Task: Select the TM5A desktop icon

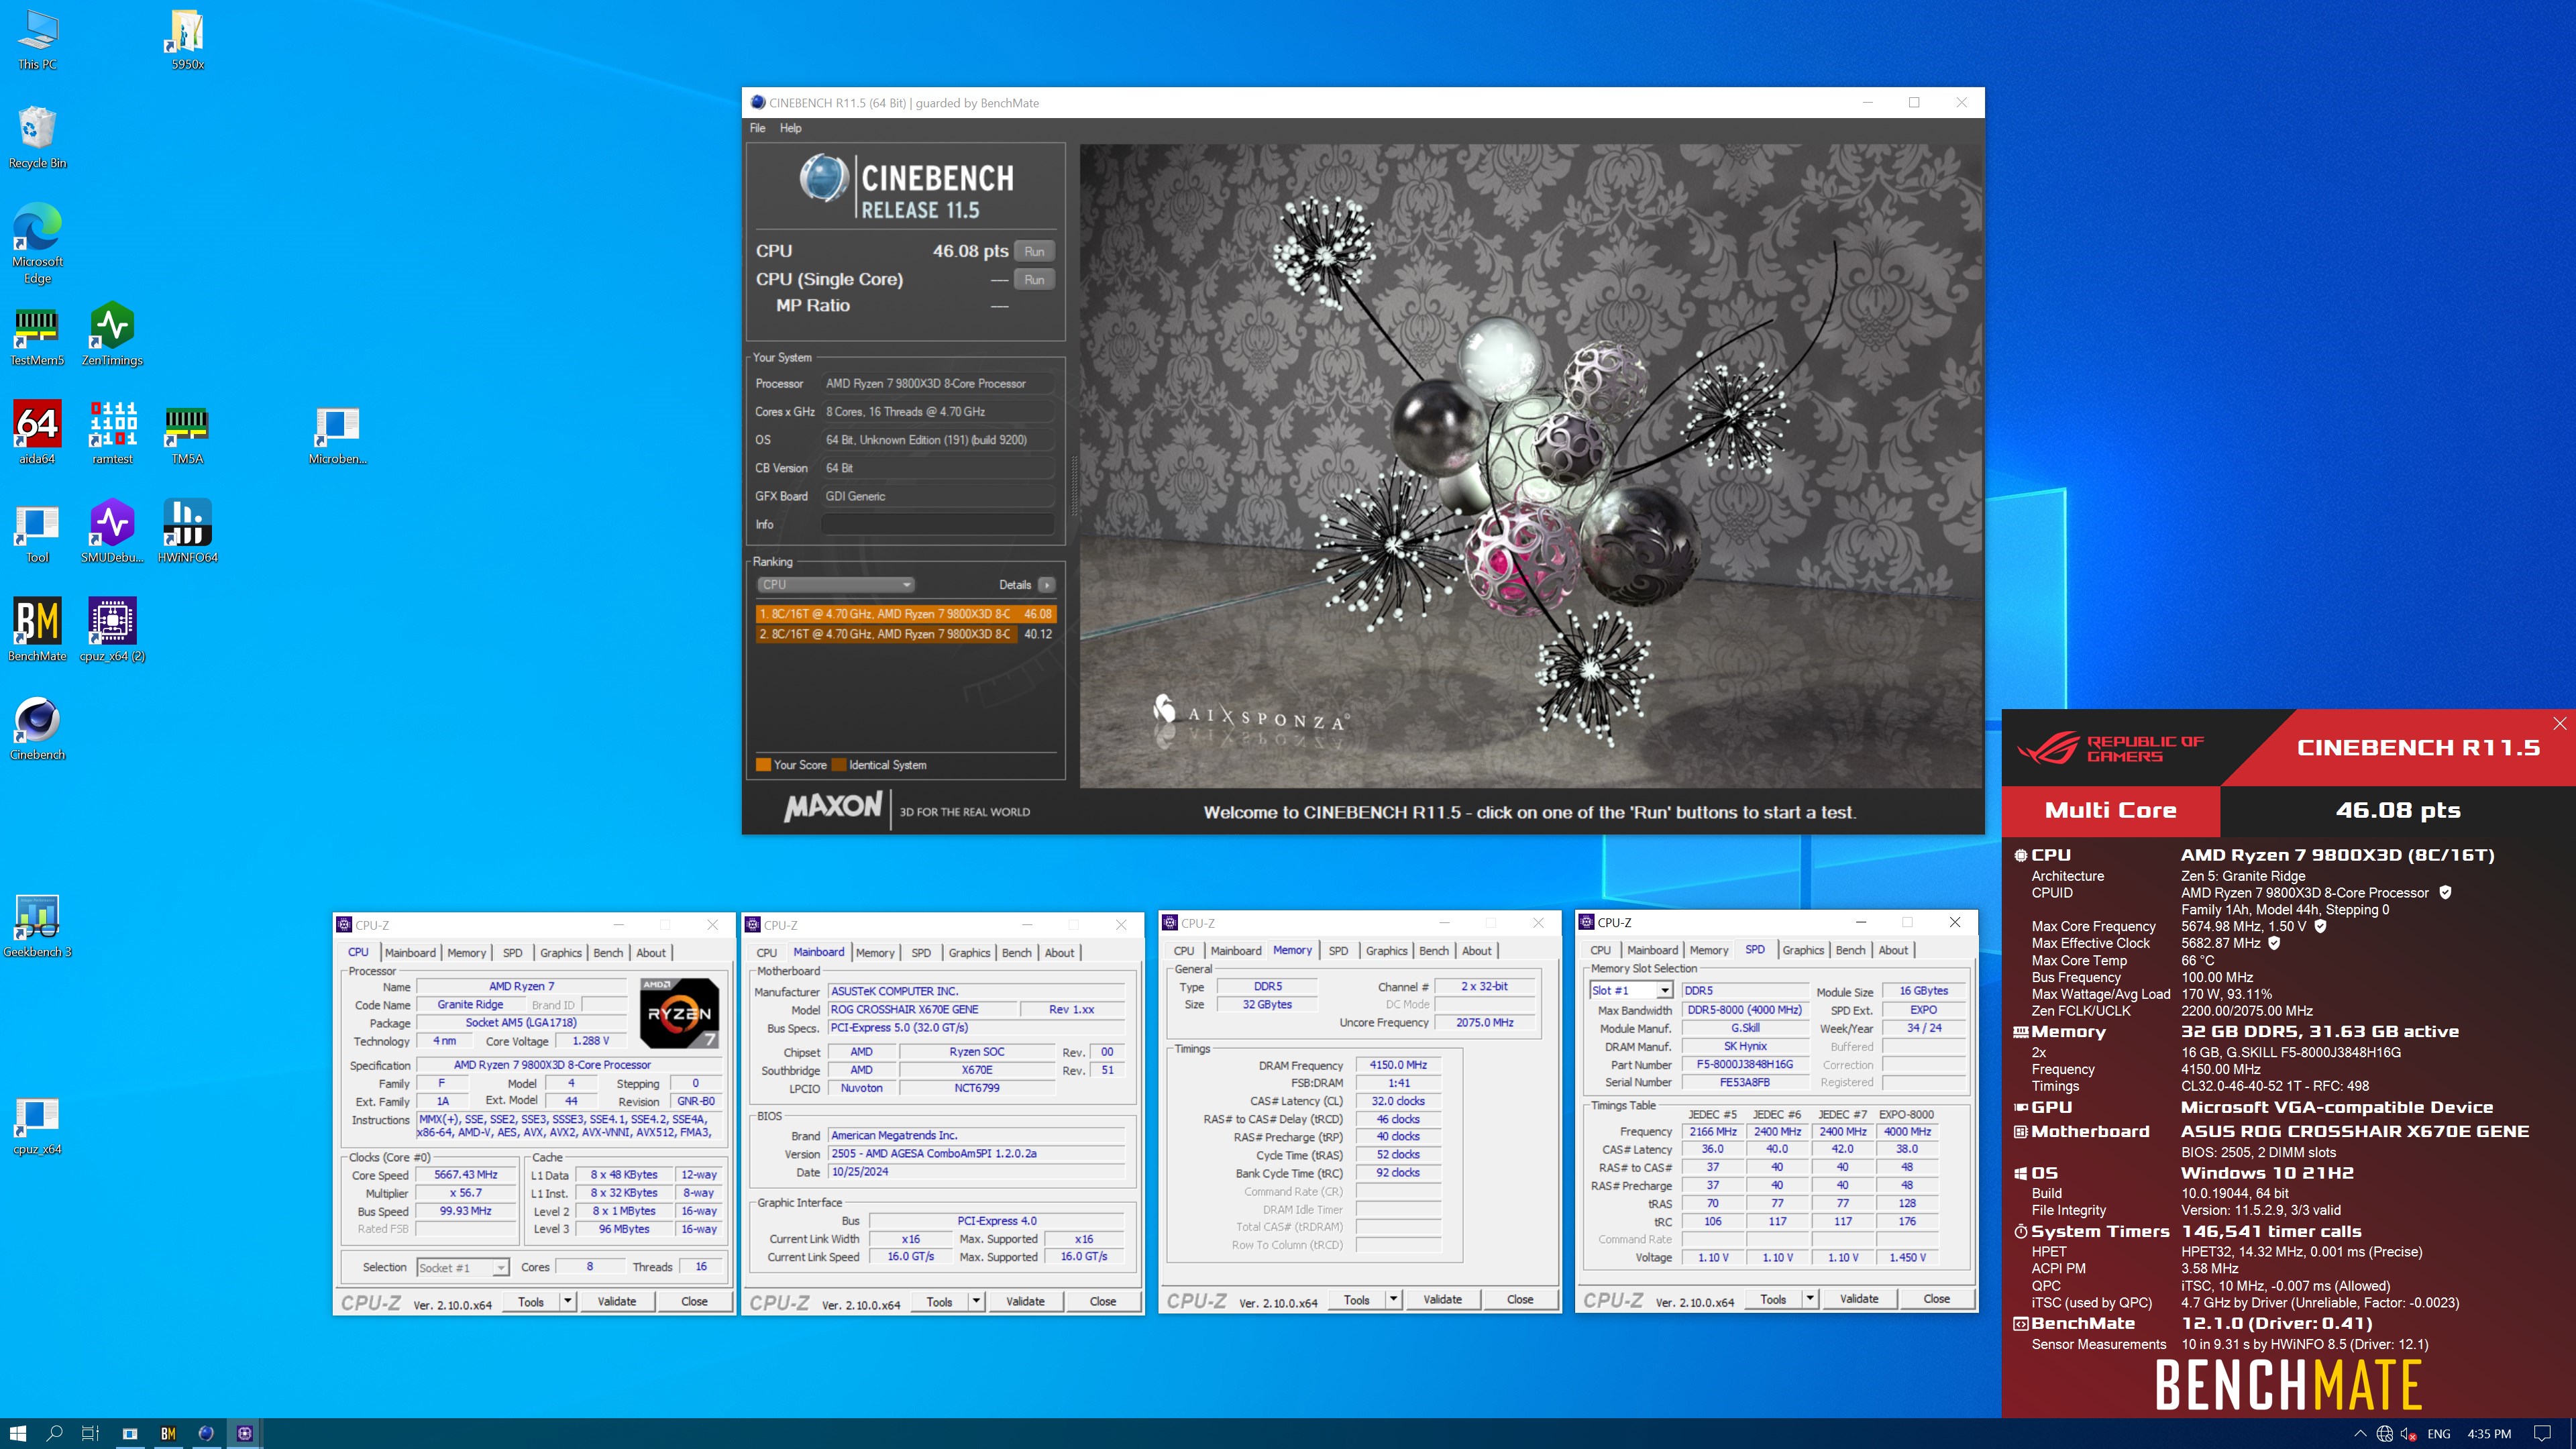Action: click(x=187, y=433)
